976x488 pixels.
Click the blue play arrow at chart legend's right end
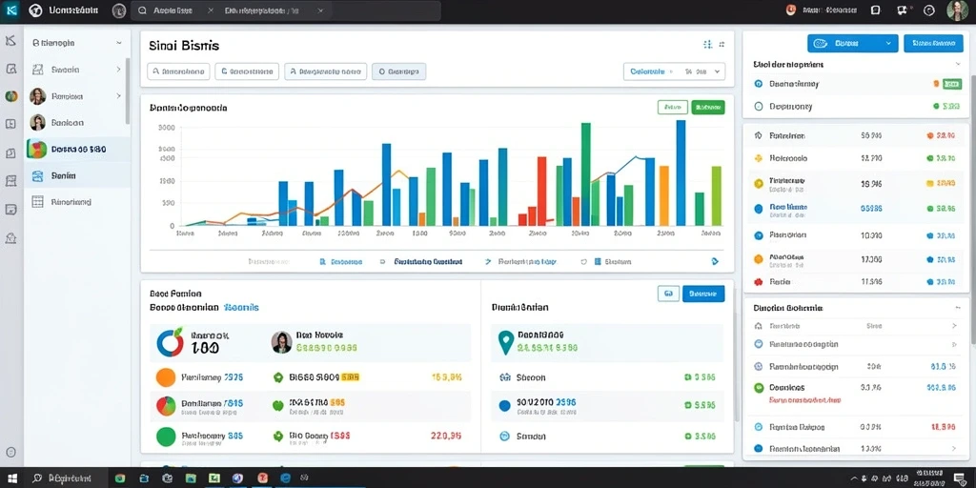[x=715, y=262]
